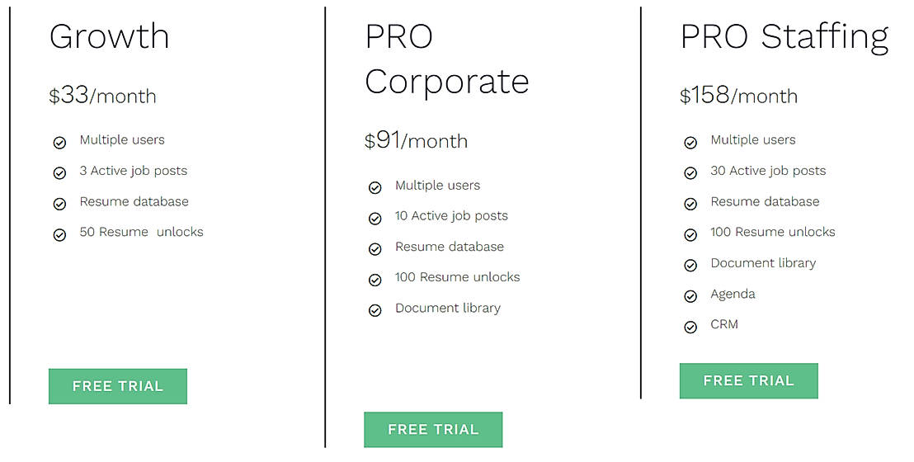Click the Growth plan FREE TRIAL button

[x=118, y=386]
